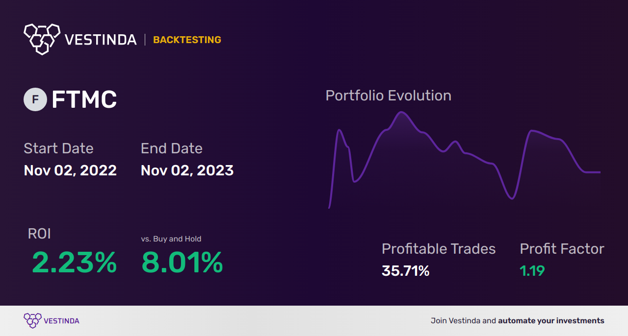The image size is (628, 336).
Task: Click the 35.71% profitable trades value
Action: (x=405, y=270)
